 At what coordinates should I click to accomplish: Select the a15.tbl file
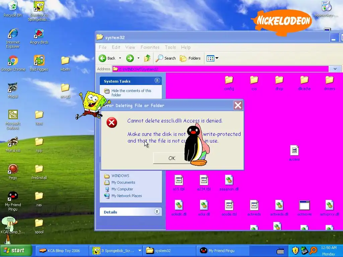click(179, 183)
